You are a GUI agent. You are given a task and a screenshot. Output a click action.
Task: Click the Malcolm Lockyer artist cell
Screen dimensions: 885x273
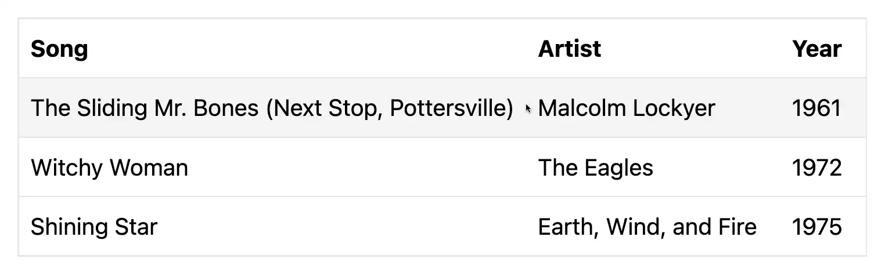click(626, 108)
